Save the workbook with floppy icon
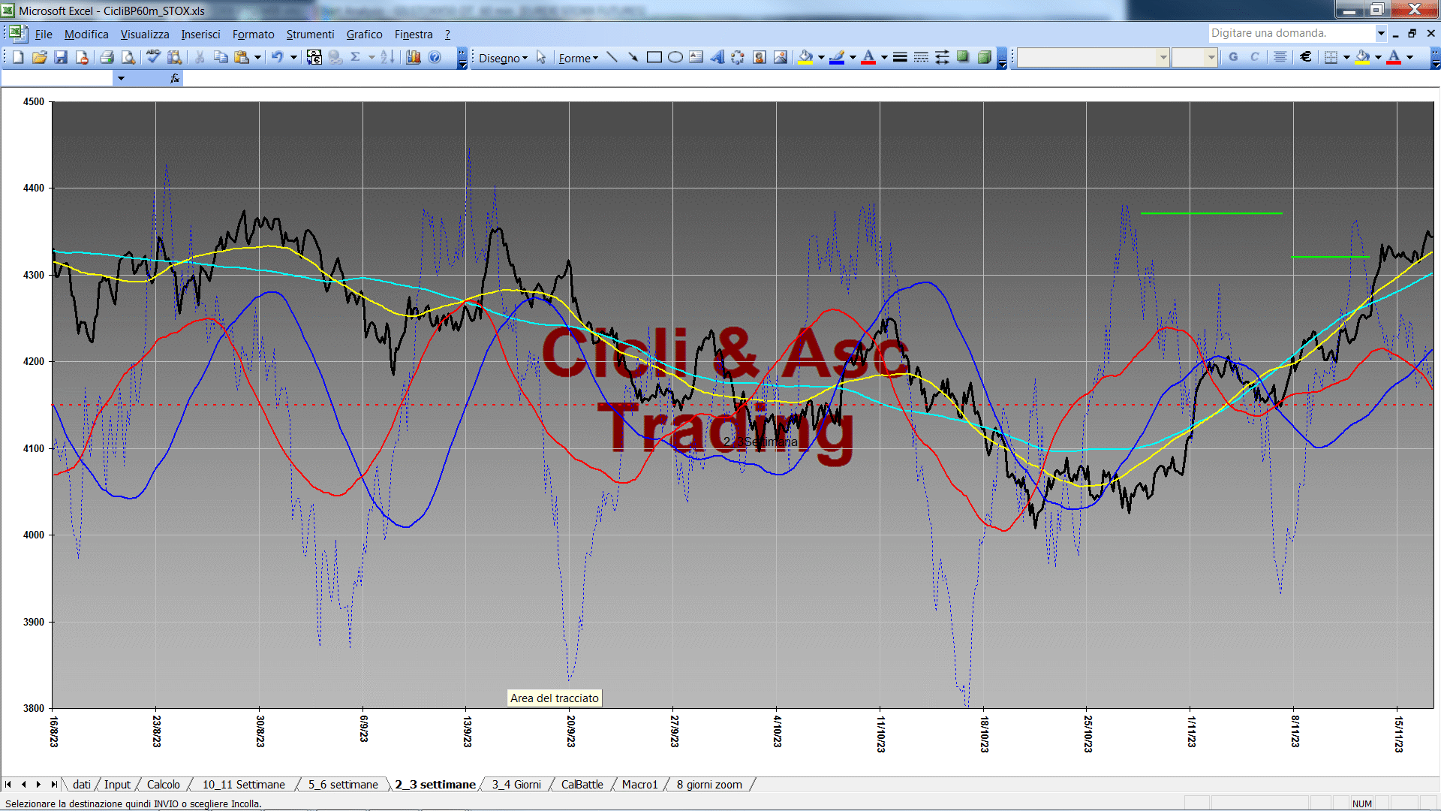Screen dimensions: 1441x811 pyautogui.click(x=61, y=57)
